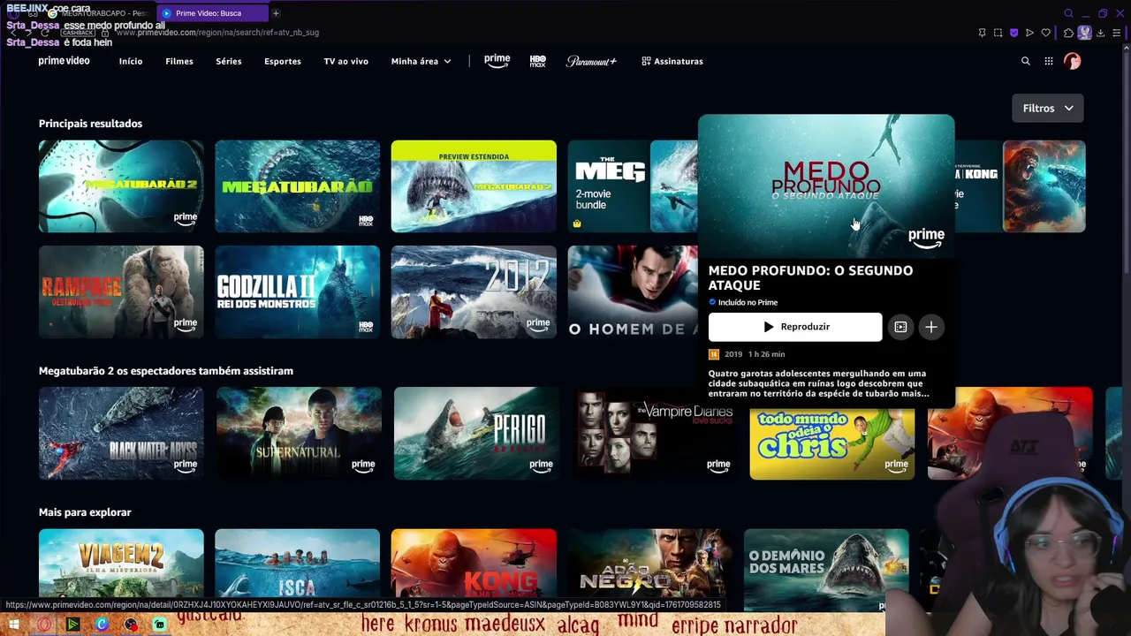Click the Reproduzir play button
Screen dimensions: 1131x636
click(x=794, y=327)
